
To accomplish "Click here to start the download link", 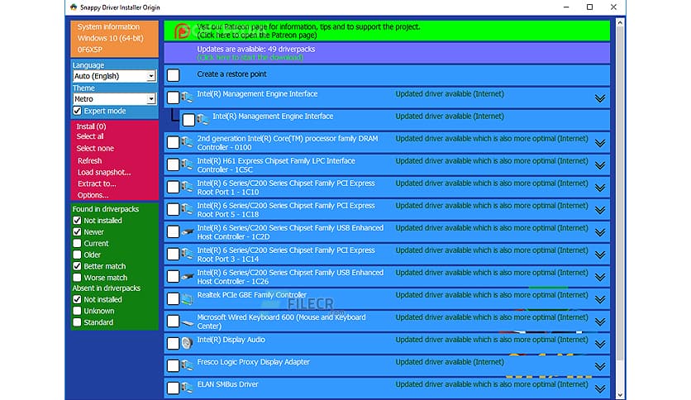I will (250, 57).
